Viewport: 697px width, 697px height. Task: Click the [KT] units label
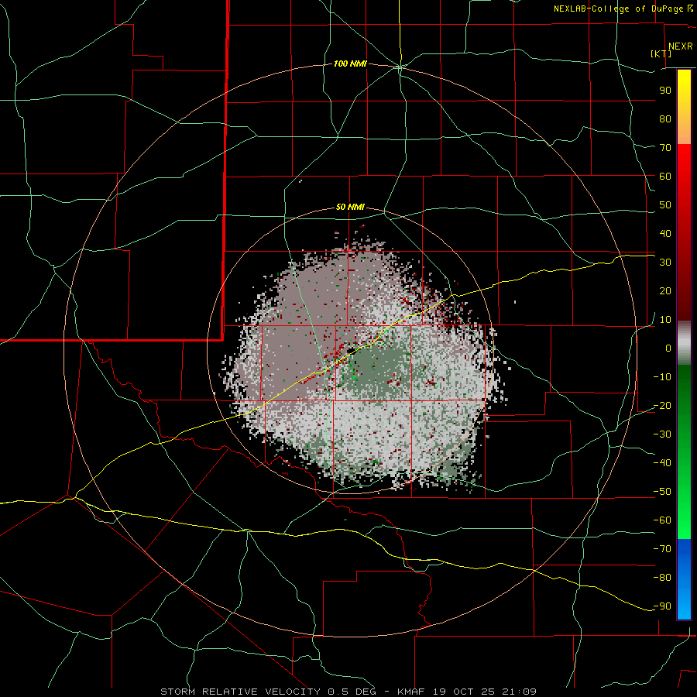[661, 53]
